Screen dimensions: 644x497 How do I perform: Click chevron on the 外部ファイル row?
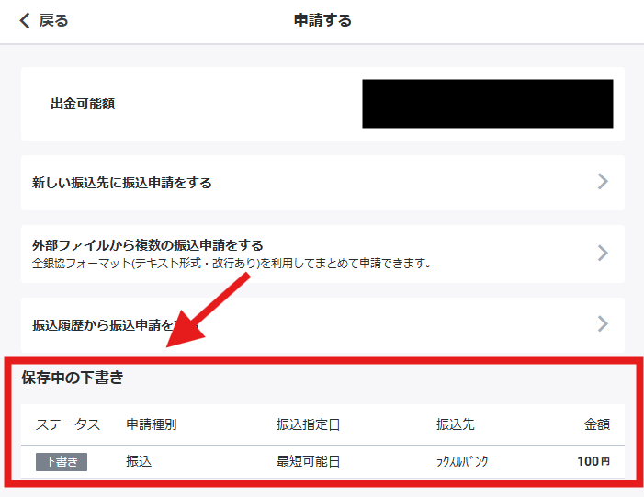[x=603, y=253]
